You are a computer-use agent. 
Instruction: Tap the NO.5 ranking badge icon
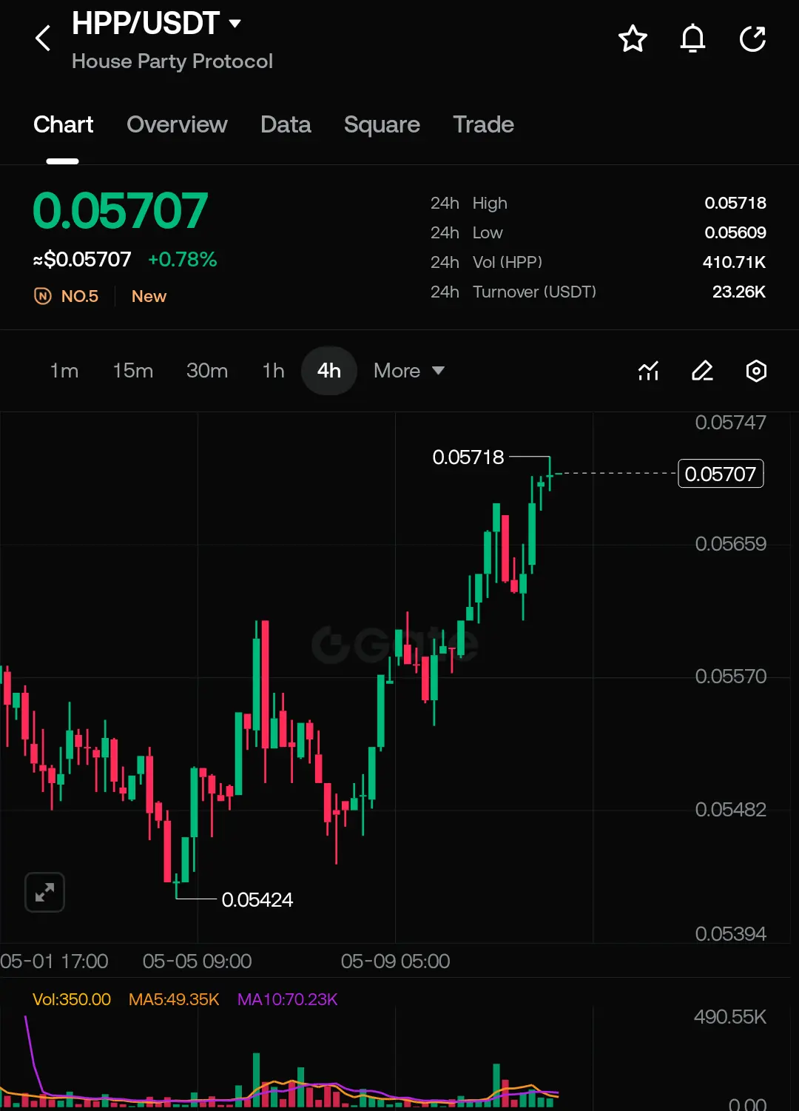[x=43, y=296]
